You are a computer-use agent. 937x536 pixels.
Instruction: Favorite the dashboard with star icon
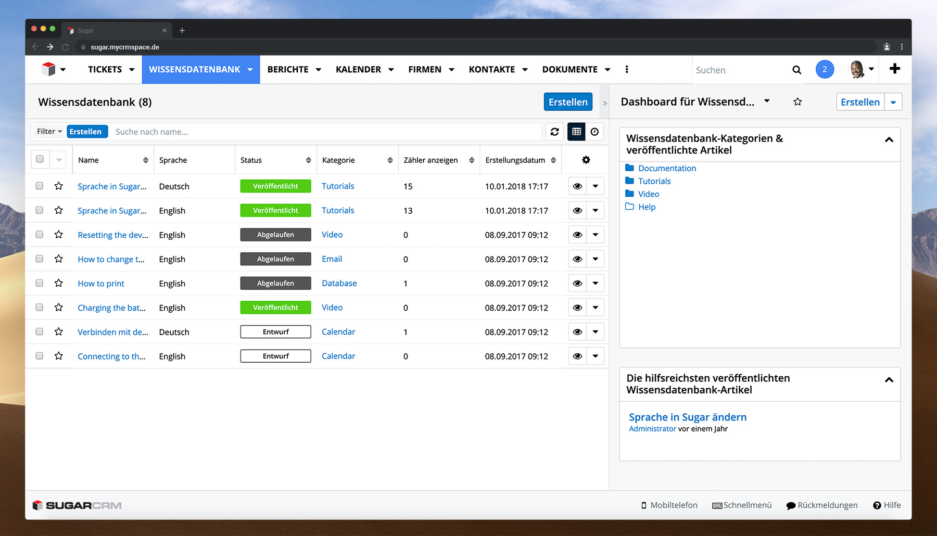797,102
